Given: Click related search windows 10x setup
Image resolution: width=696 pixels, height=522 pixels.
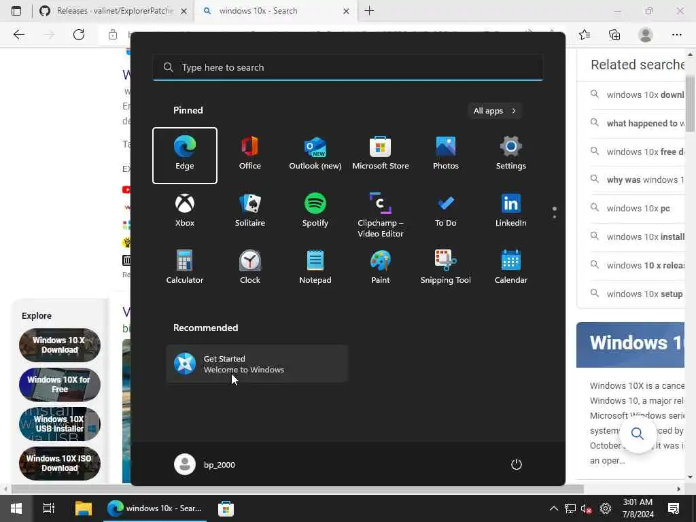Looking at the screenshot, I should (x=644, y=294).
